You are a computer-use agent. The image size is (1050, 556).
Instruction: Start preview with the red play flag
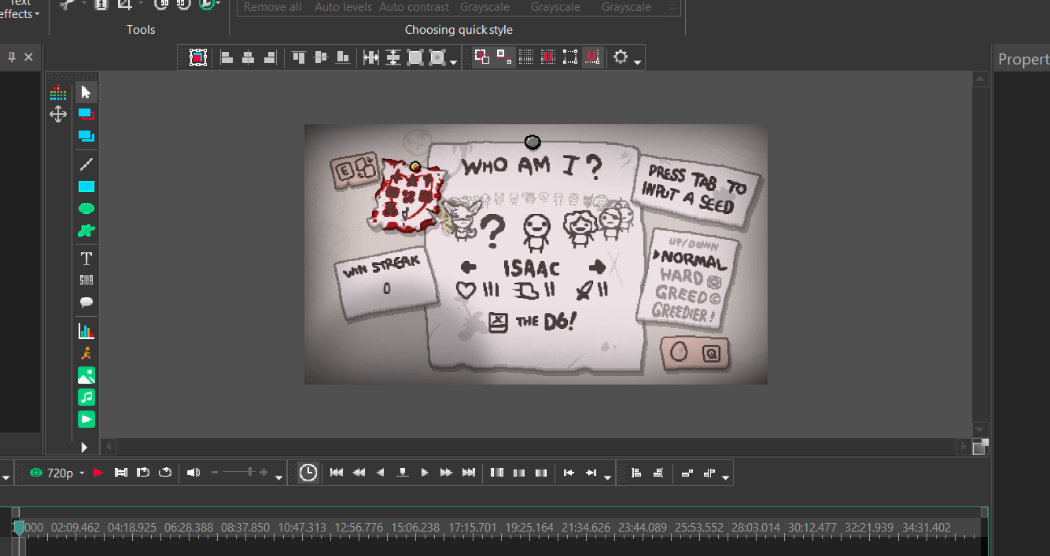(98, 473)
